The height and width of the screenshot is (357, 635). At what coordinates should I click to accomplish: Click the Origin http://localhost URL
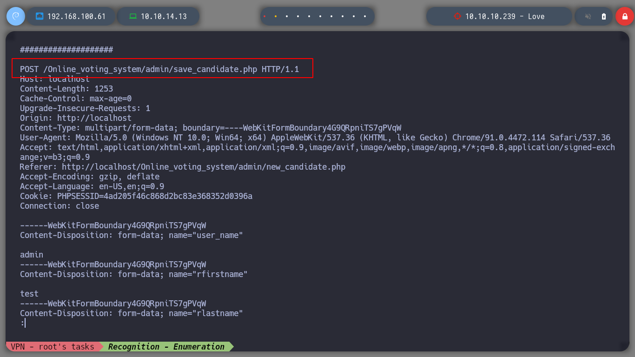pyautogui.click(x=94, y=118)
